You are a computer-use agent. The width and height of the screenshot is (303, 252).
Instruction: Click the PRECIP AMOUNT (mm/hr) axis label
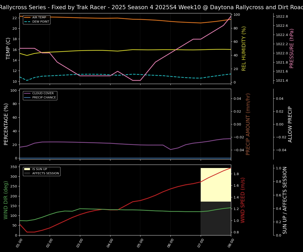pyautogui.click(x=248, y=124)
